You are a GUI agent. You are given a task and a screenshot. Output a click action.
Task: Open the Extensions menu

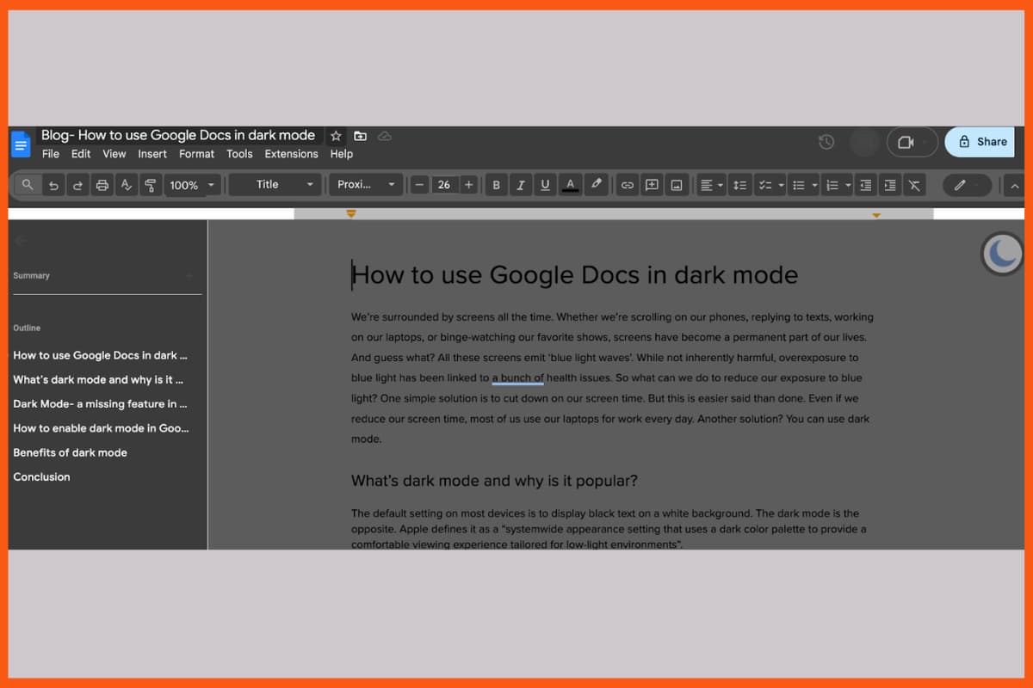(x=291, y=154)
